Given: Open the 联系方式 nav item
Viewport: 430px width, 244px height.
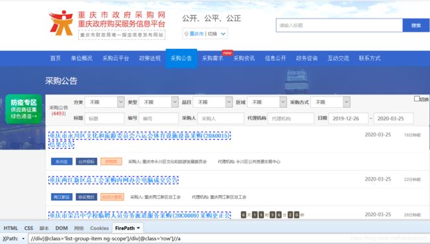Looking at the screenshot, I should (x=370, y=58).
